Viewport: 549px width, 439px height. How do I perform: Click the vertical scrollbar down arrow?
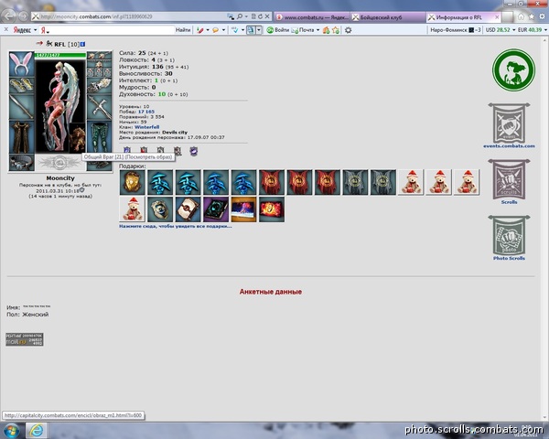[545, 418]
